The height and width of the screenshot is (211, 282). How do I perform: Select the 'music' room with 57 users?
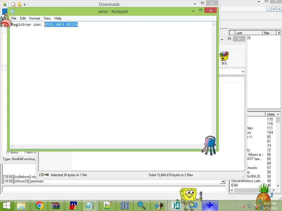[262, 168]
